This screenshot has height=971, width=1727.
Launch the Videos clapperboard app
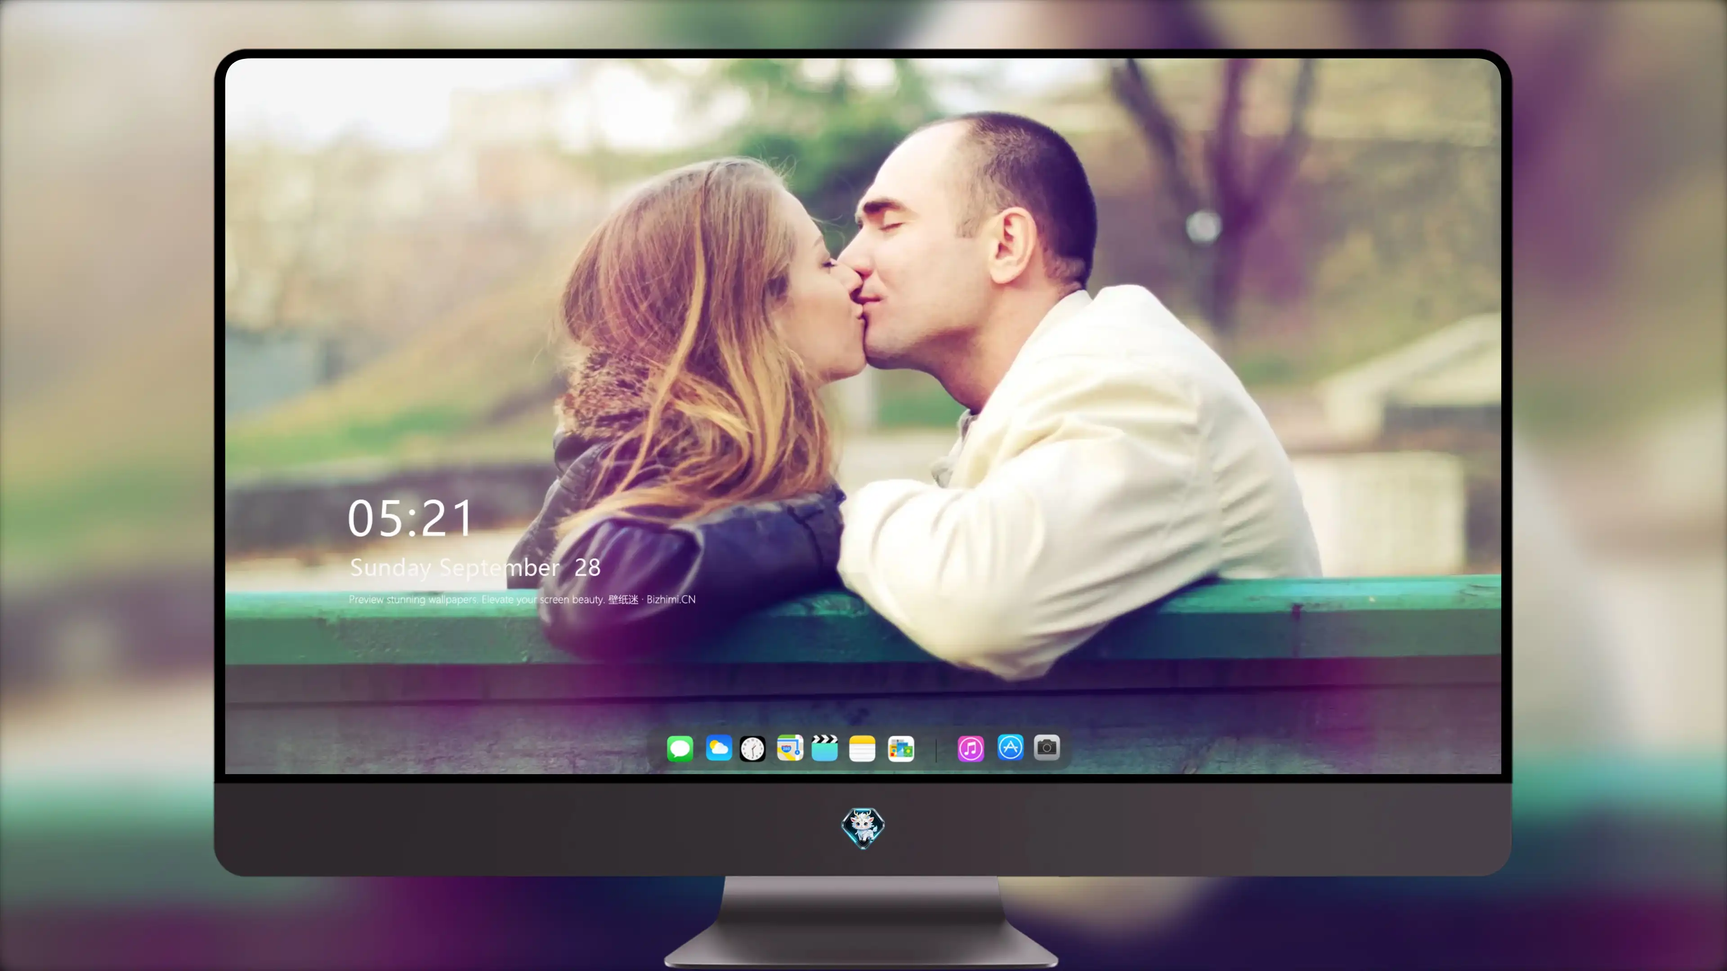(x=825, y=748)
